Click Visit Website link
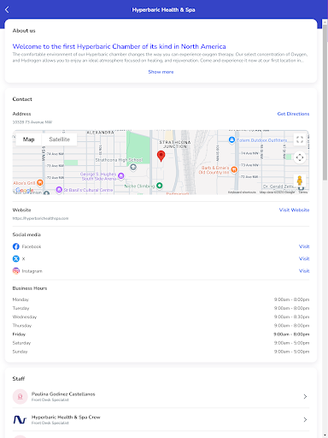The height and width of the screenshot is (438, 328). [294, 210]
